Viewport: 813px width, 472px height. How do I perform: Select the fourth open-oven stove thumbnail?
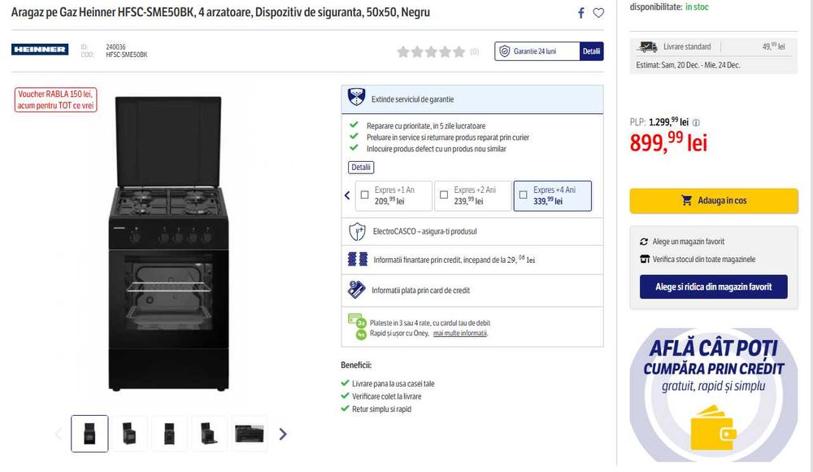210,434
